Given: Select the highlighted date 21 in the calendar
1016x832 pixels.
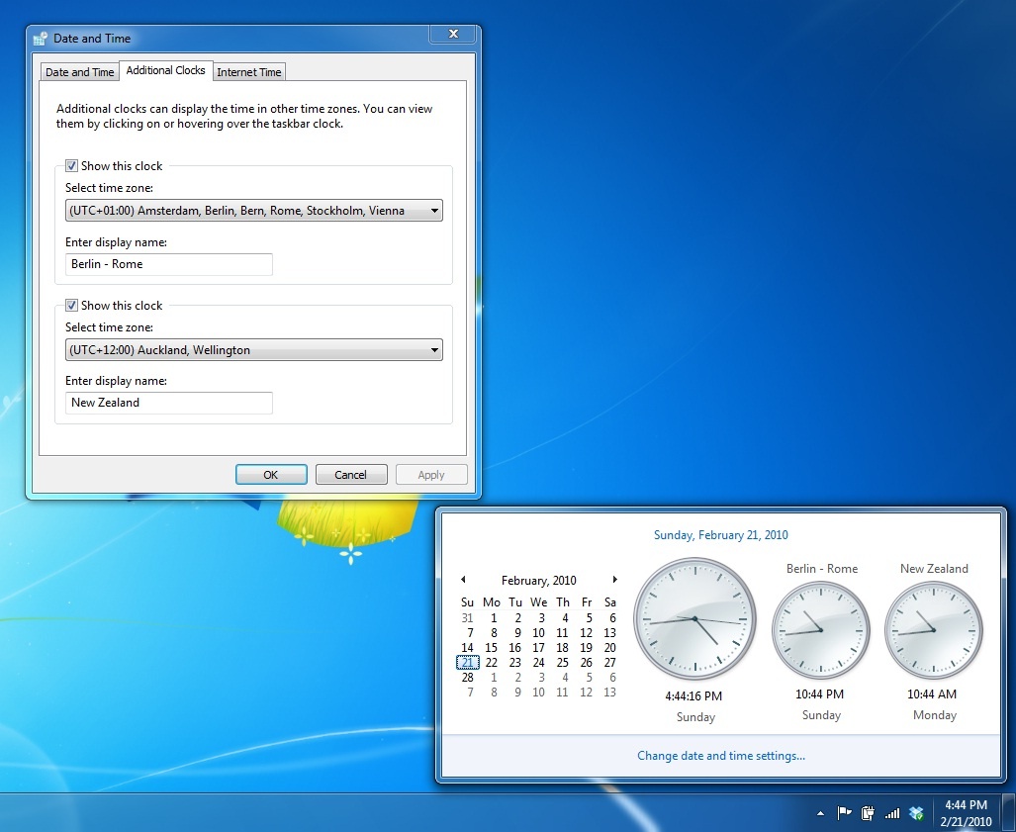Looking at the screenshot, I should click(x=468, y=662).
